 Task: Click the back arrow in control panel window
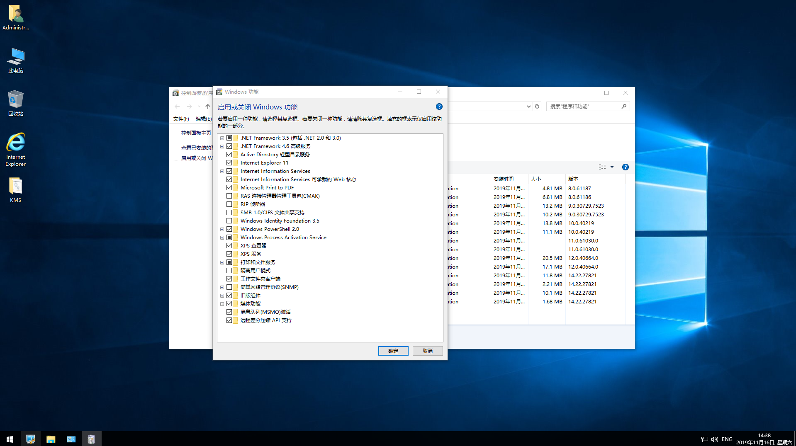click(178, 107)
